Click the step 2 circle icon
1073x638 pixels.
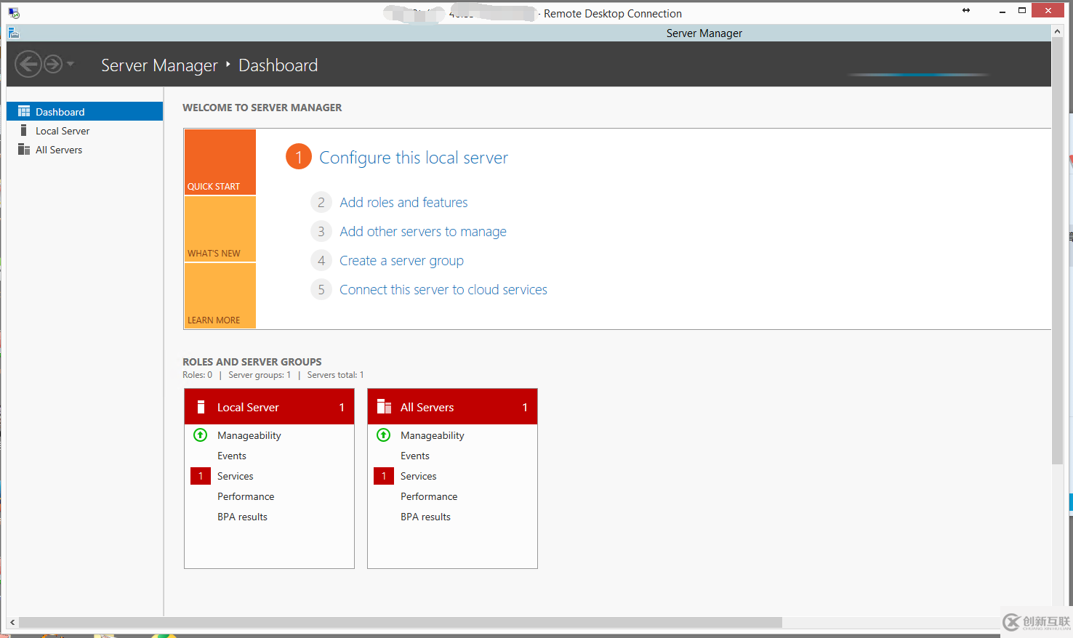coord(321,202)
